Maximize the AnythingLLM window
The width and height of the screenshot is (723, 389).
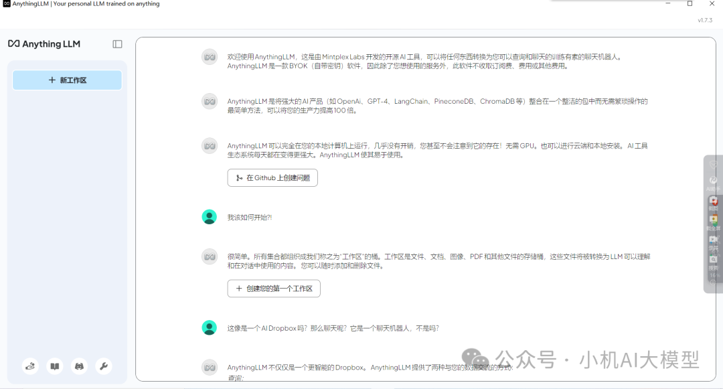click(x=690, y=4)
